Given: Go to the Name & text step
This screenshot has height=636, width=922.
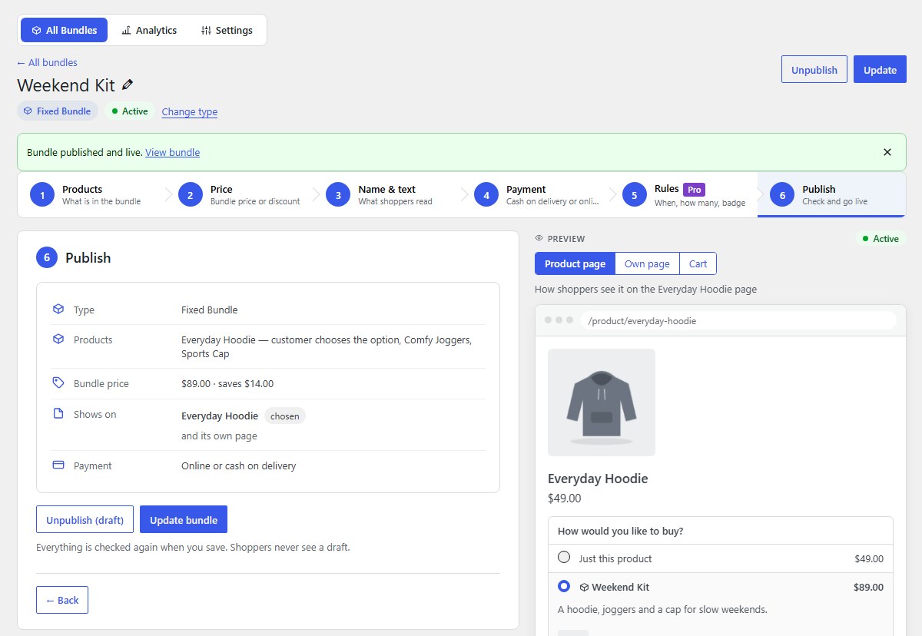Looking at the screenshot, I should 387,195.
